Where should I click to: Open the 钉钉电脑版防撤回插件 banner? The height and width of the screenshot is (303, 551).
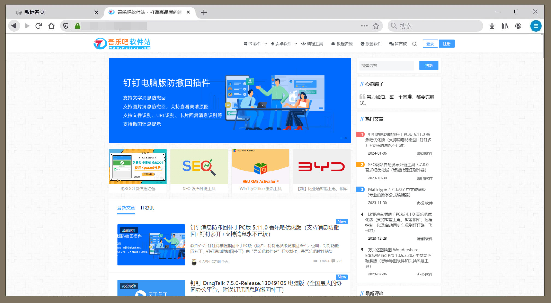230,100
